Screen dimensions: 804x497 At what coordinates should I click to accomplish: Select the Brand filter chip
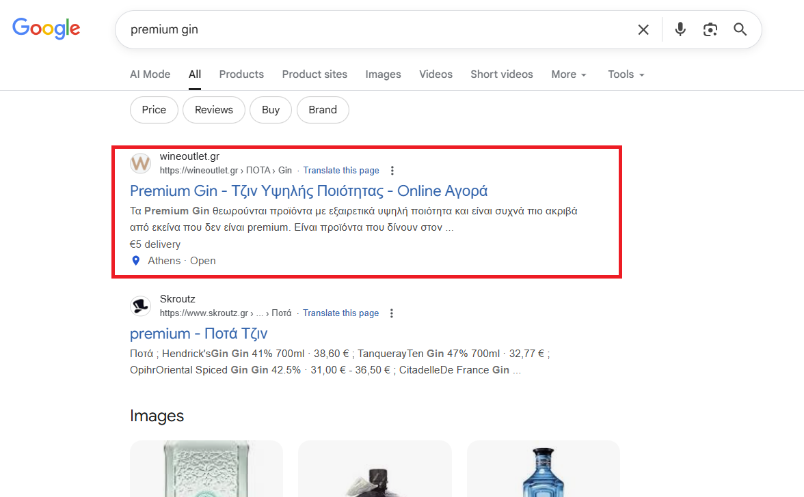[322, 110]
